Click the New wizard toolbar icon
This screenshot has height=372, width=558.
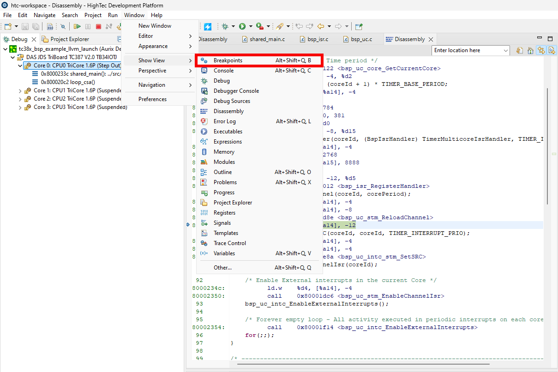click(8, 27)
